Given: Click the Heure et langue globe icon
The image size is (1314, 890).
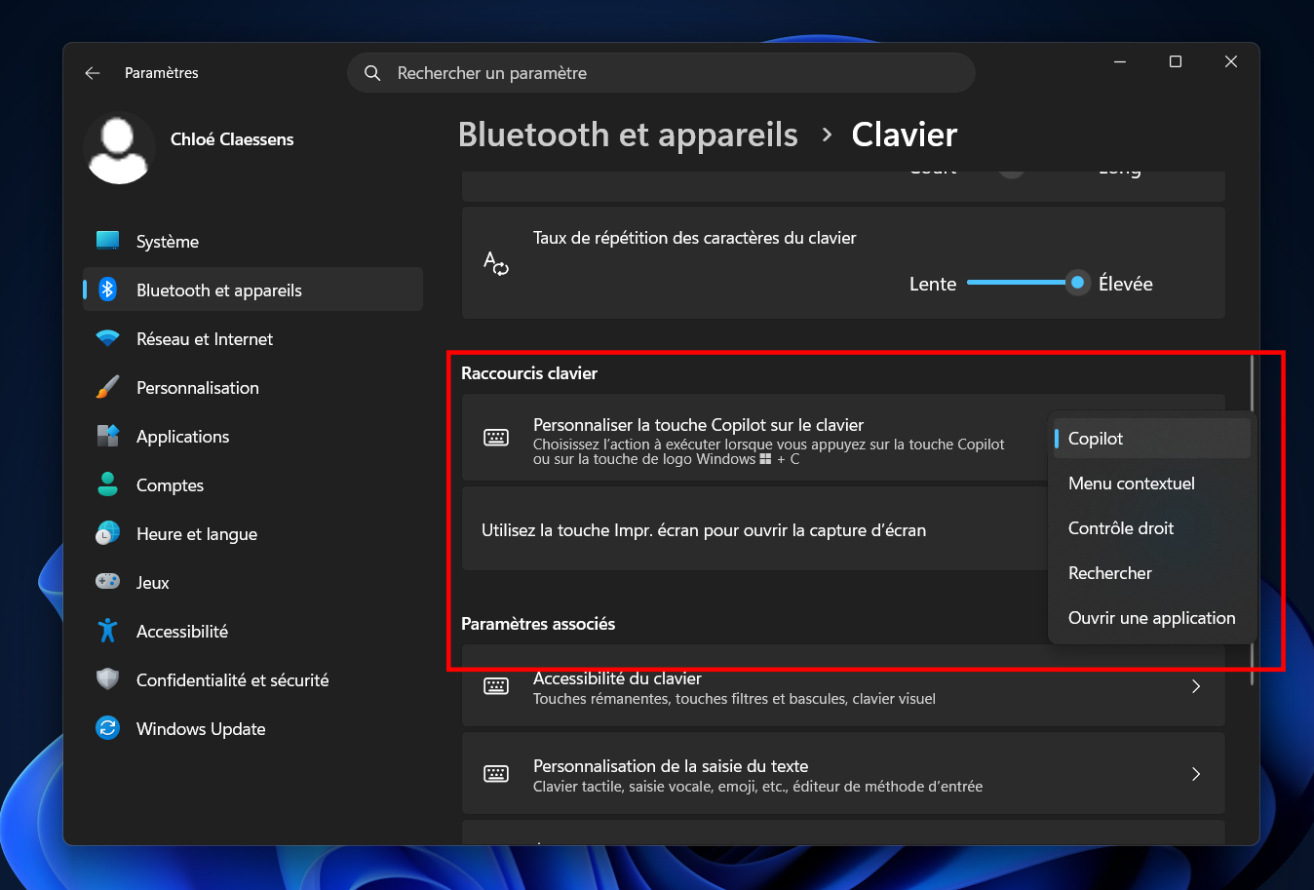Looking at the screenshot, I should coord(108,533).
